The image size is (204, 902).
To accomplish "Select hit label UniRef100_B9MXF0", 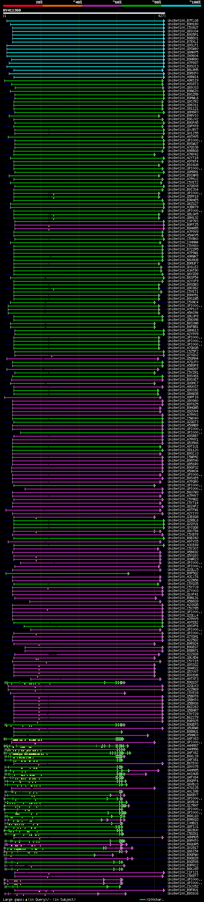I will coord(183,73).
